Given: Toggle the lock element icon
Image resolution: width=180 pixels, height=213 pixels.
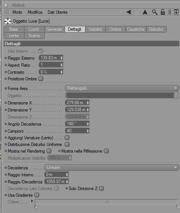Looking at the screenshot, I should (163, 12).
